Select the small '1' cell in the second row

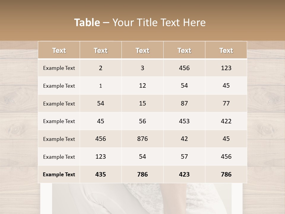click(101, 86)
